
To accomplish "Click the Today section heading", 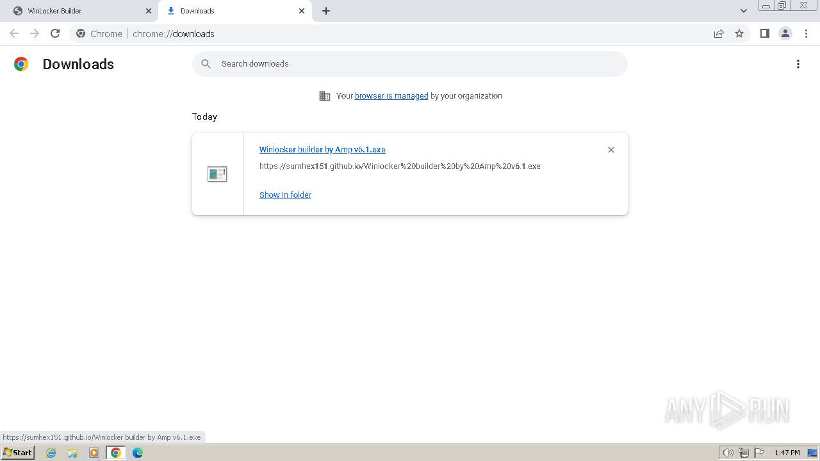I will (x=205, y=117).
